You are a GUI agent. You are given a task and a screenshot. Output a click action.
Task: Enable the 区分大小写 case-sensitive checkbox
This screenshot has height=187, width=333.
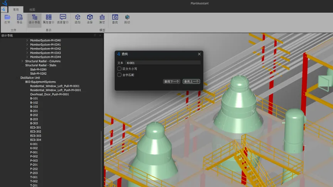119,68
